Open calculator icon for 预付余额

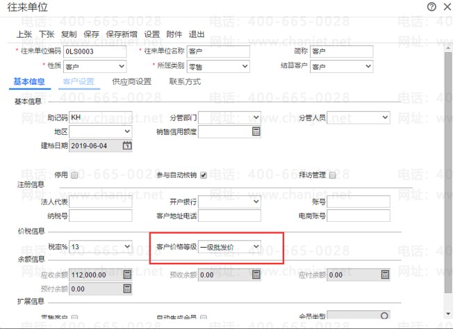pos(127,289)
